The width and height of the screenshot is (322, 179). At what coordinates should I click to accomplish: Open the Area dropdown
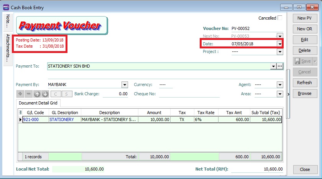click(x=280, y=94)
